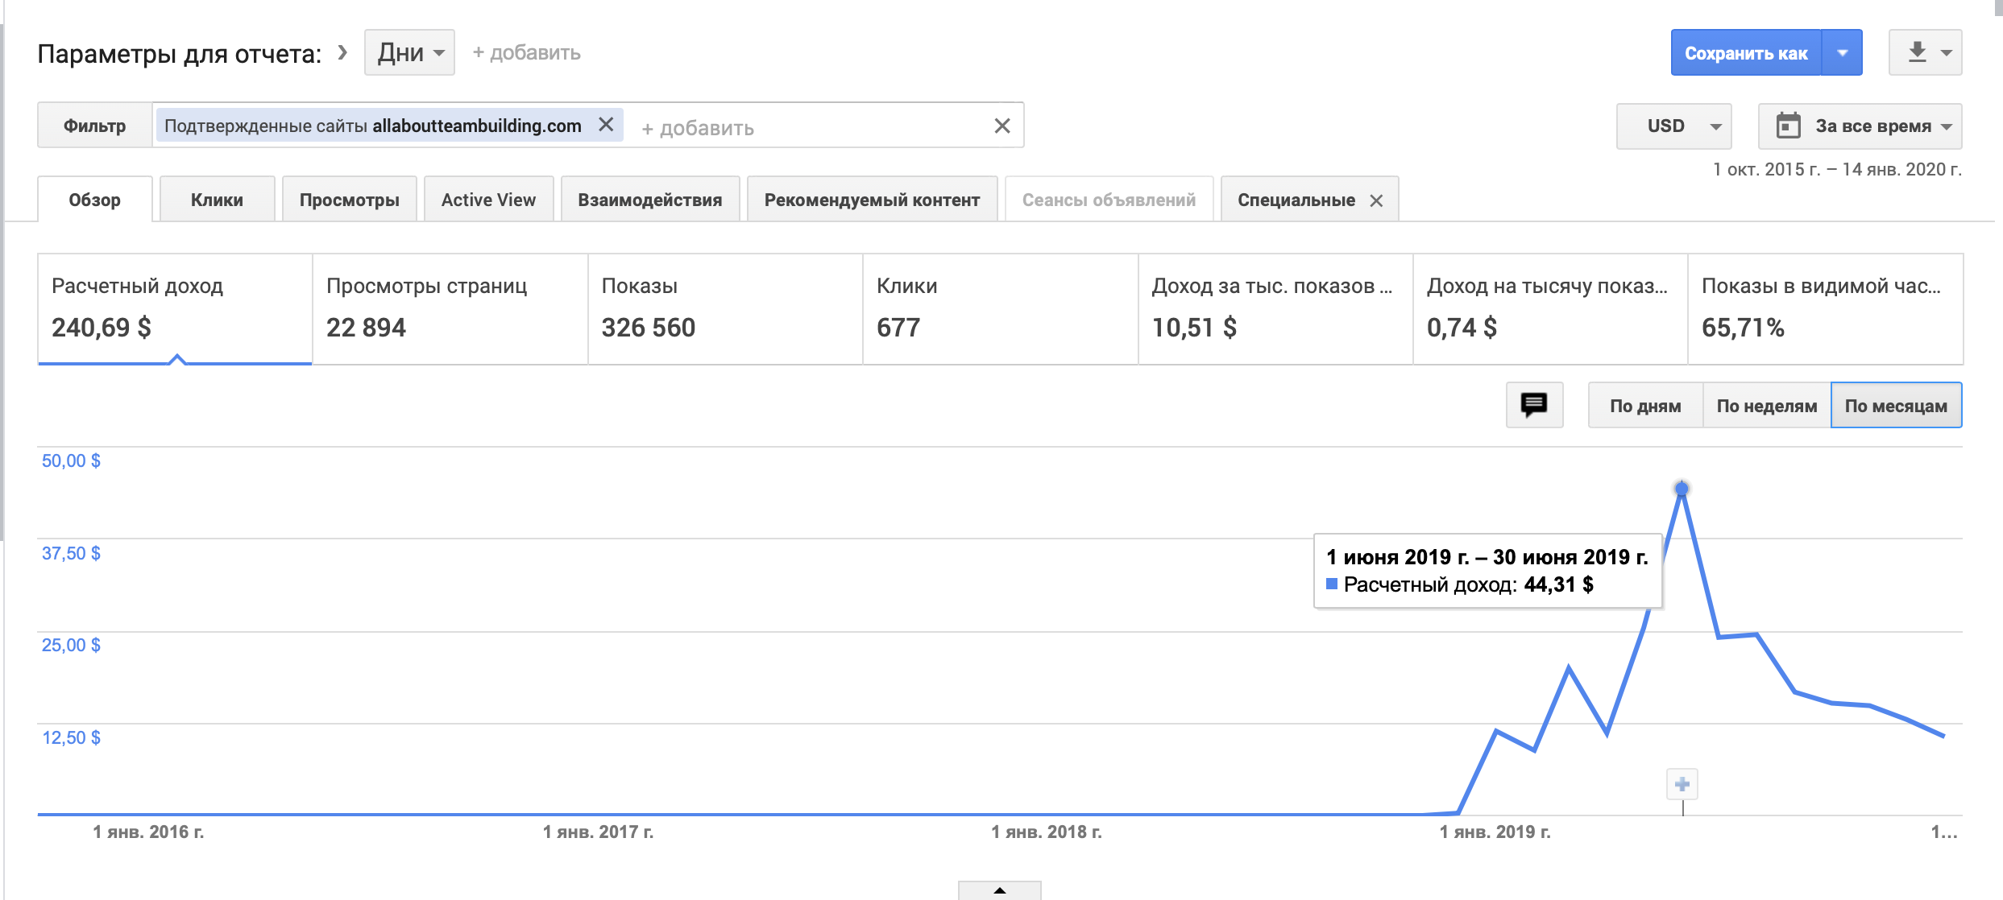Screen dimensions: 2003x900
Task: Switch chart view to По неделям
Action: 1766,406
